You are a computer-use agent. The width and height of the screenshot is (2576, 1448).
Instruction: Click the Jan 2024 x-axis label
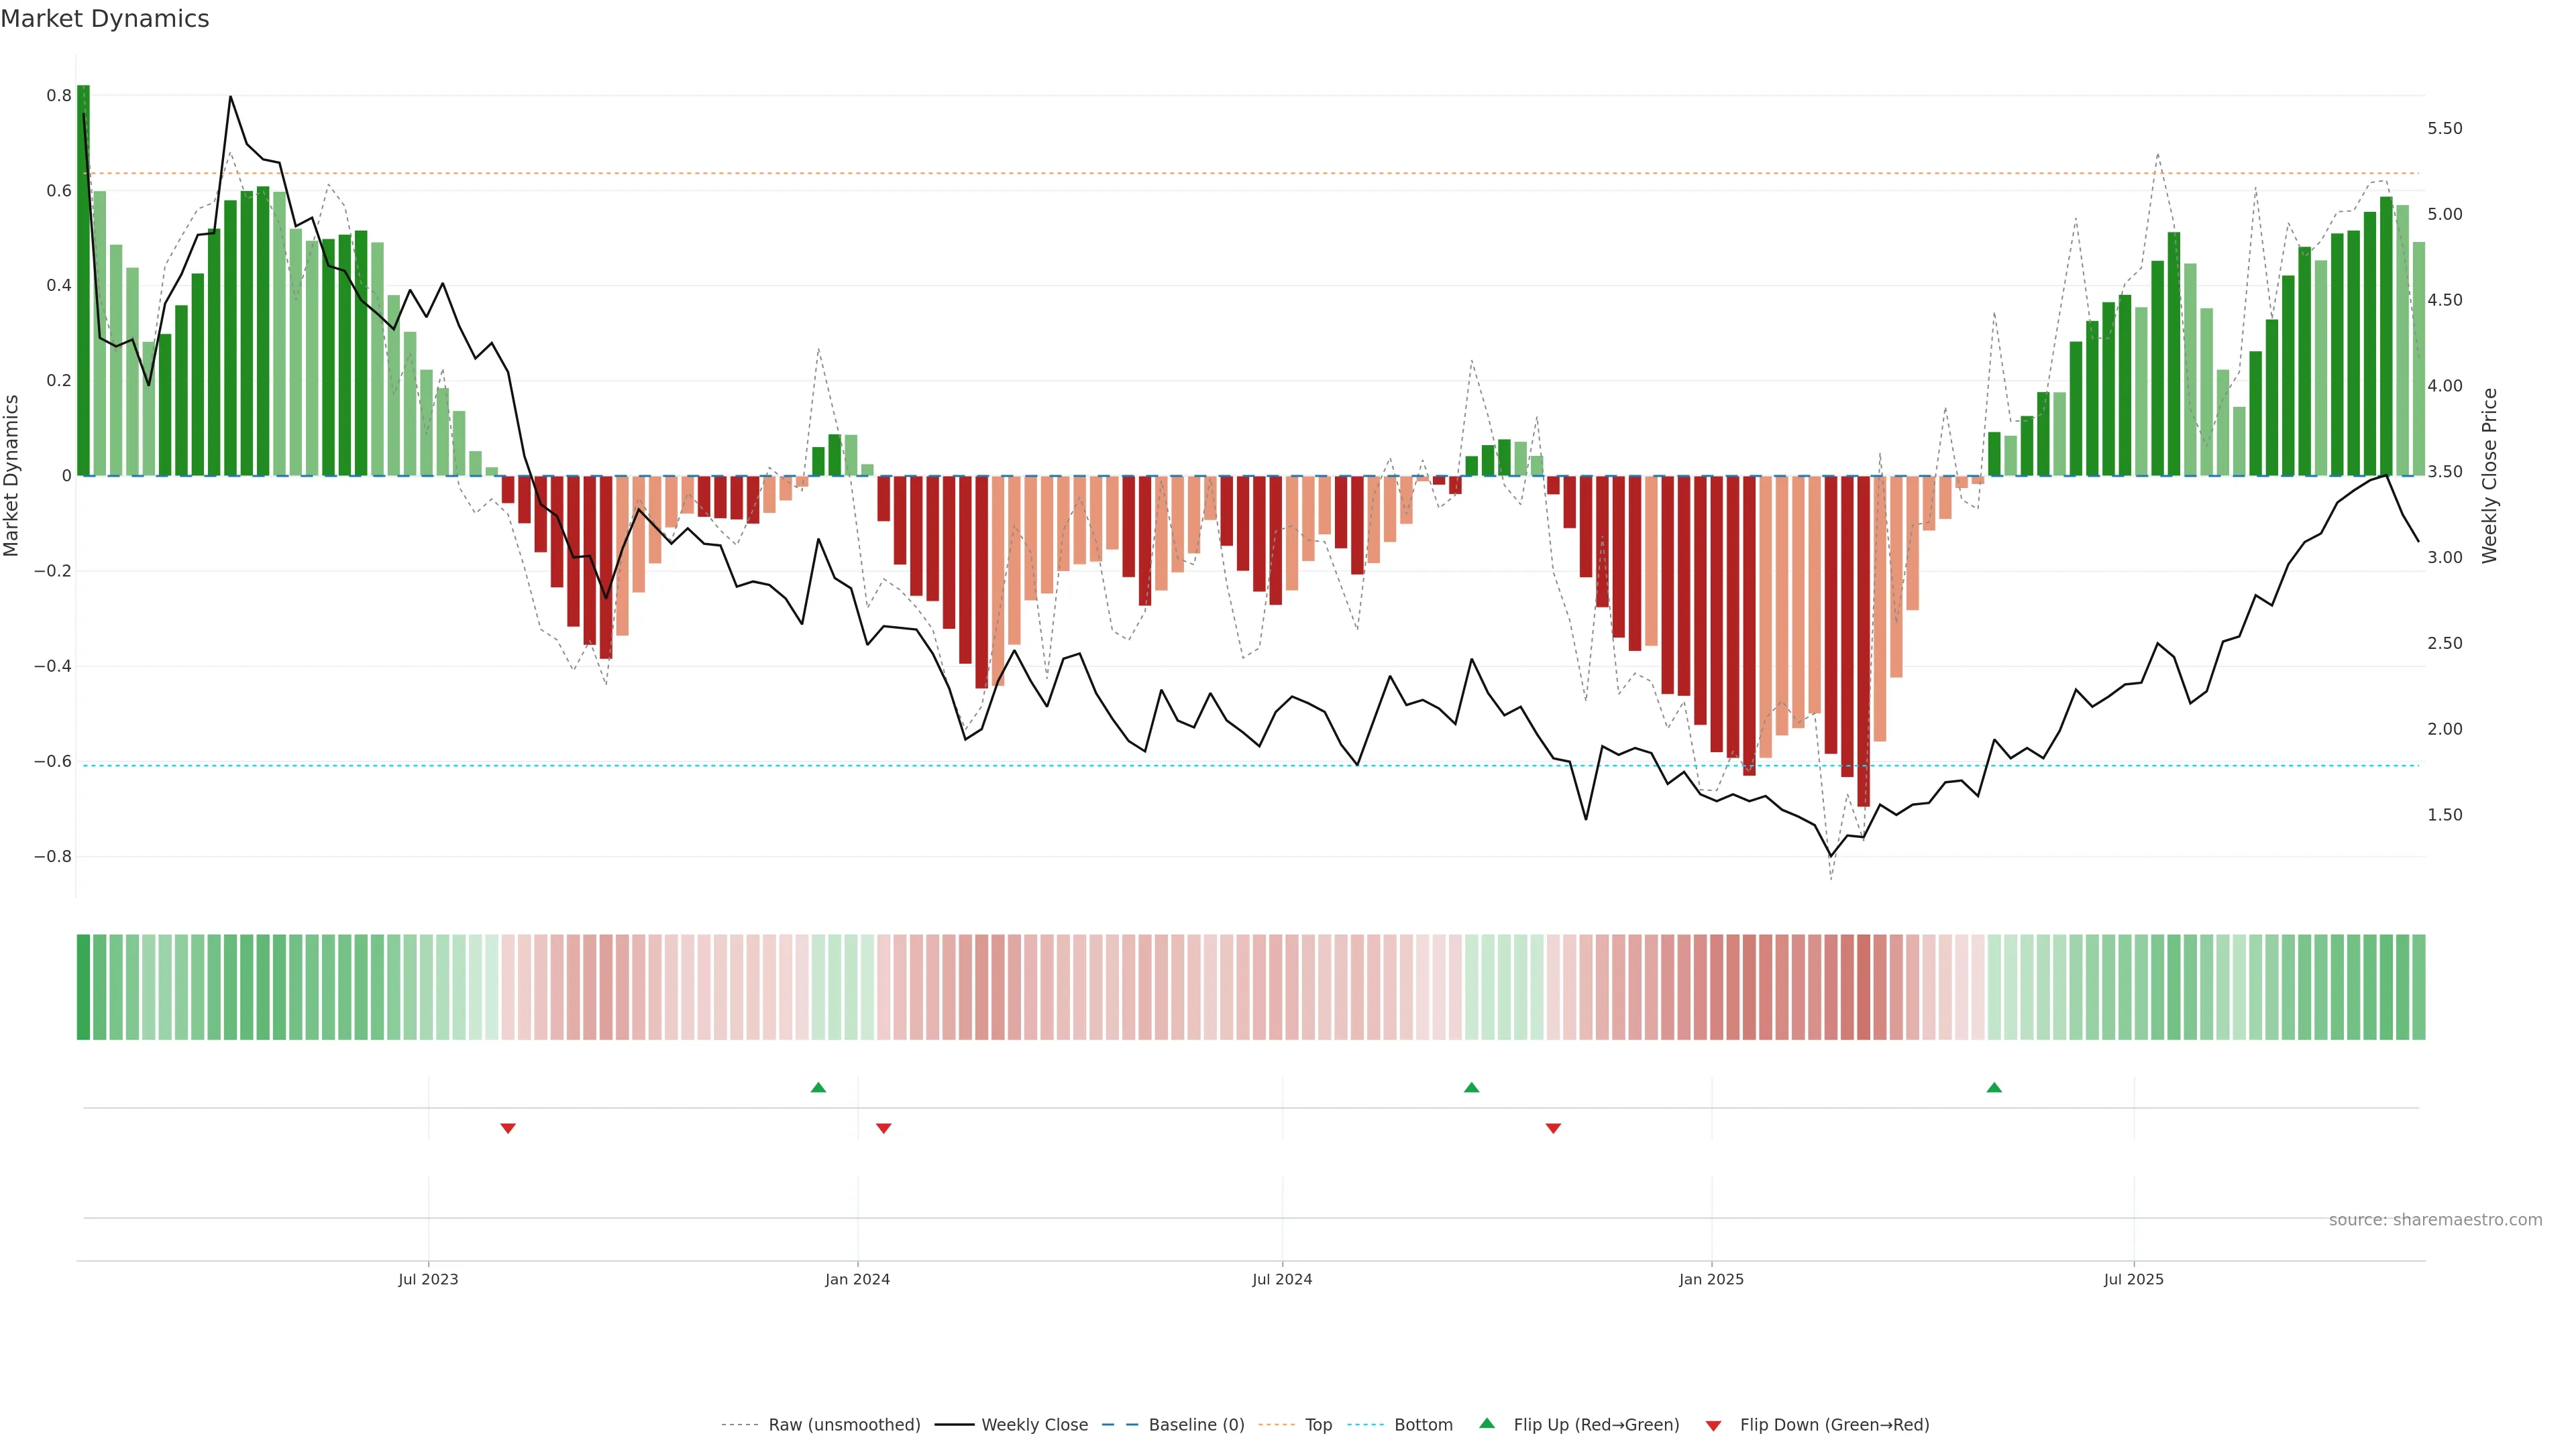point(857,1279)
